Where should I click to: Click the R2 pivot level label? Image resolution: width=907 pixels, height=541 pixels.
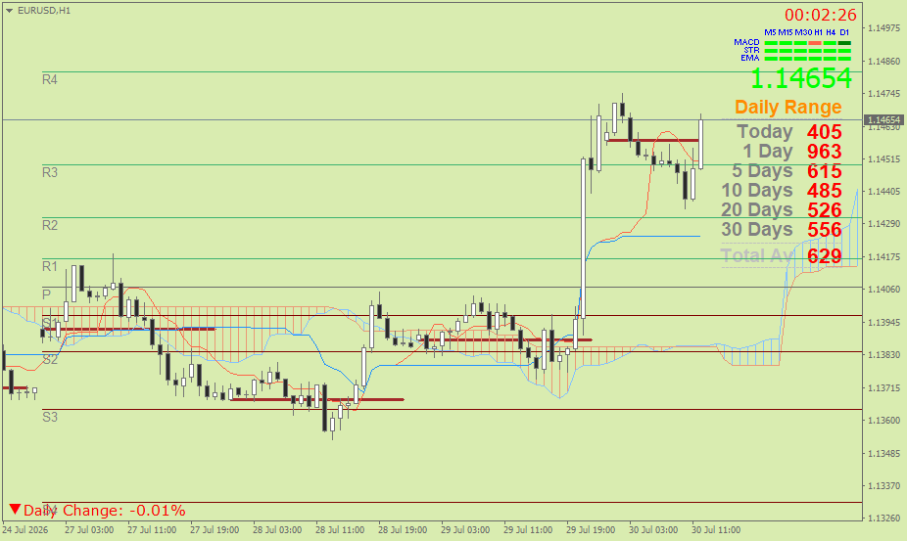50,225
